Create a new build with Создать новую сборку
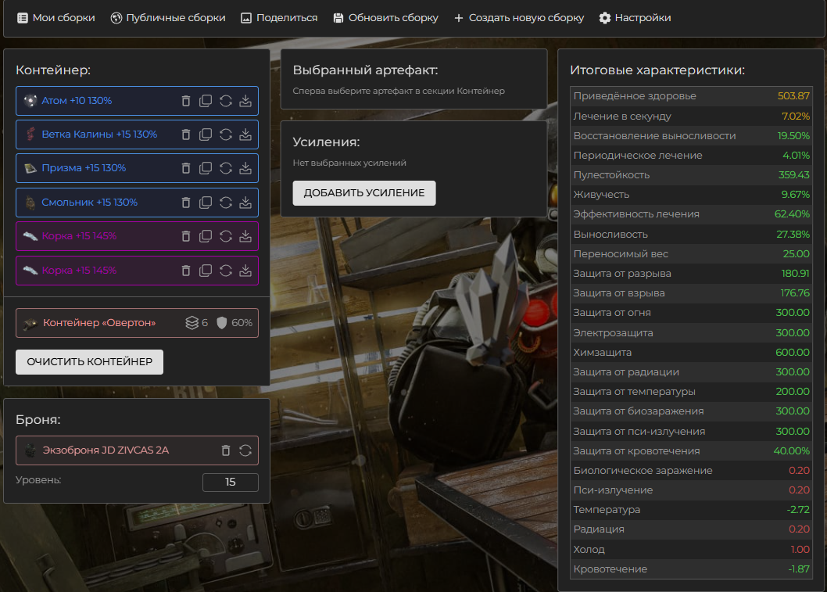The image size is (827, 592). 518,18
